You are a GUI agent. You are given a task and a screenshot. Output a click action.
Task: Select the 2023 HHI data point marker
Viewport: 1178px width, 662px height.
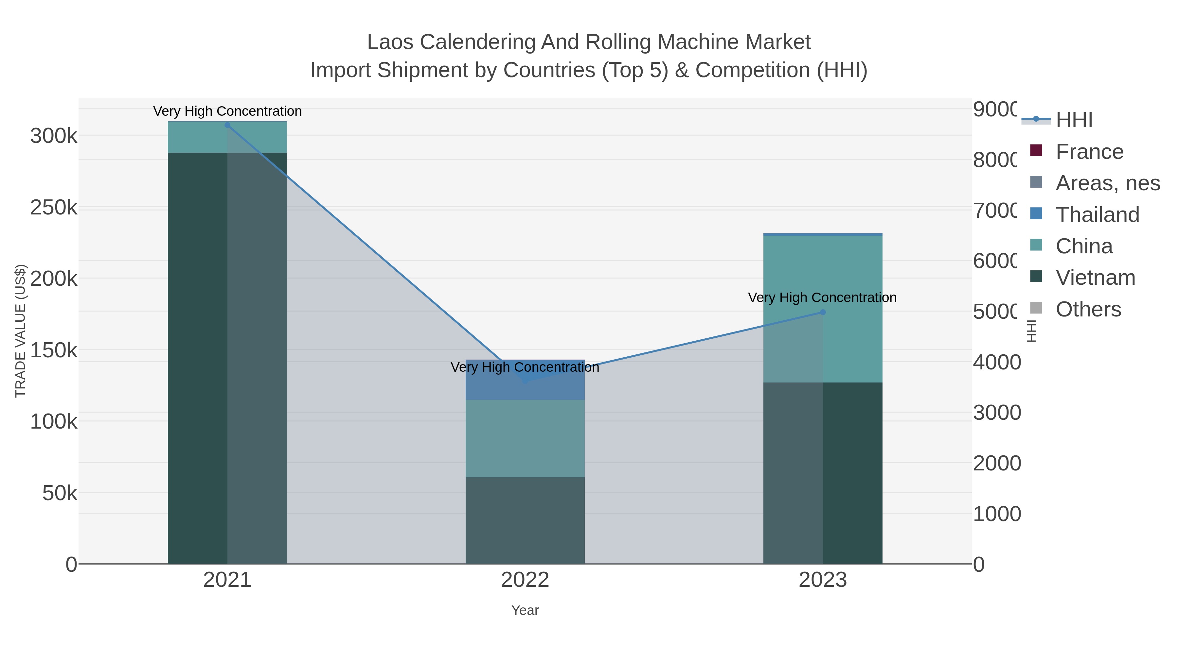point(823,313)
